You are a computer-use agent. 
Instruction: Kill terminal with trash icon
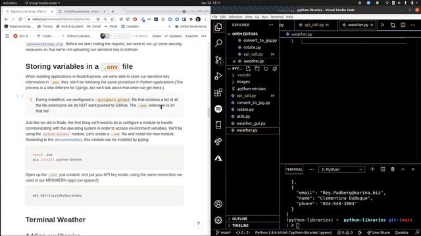click(x=393, y=169)
